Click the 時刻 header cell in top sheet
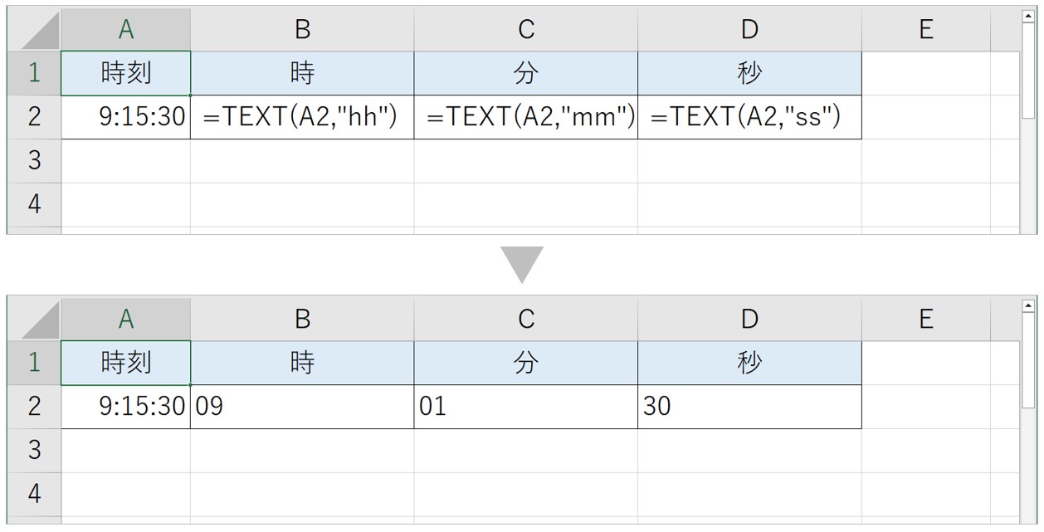 (x=126, y=73)
